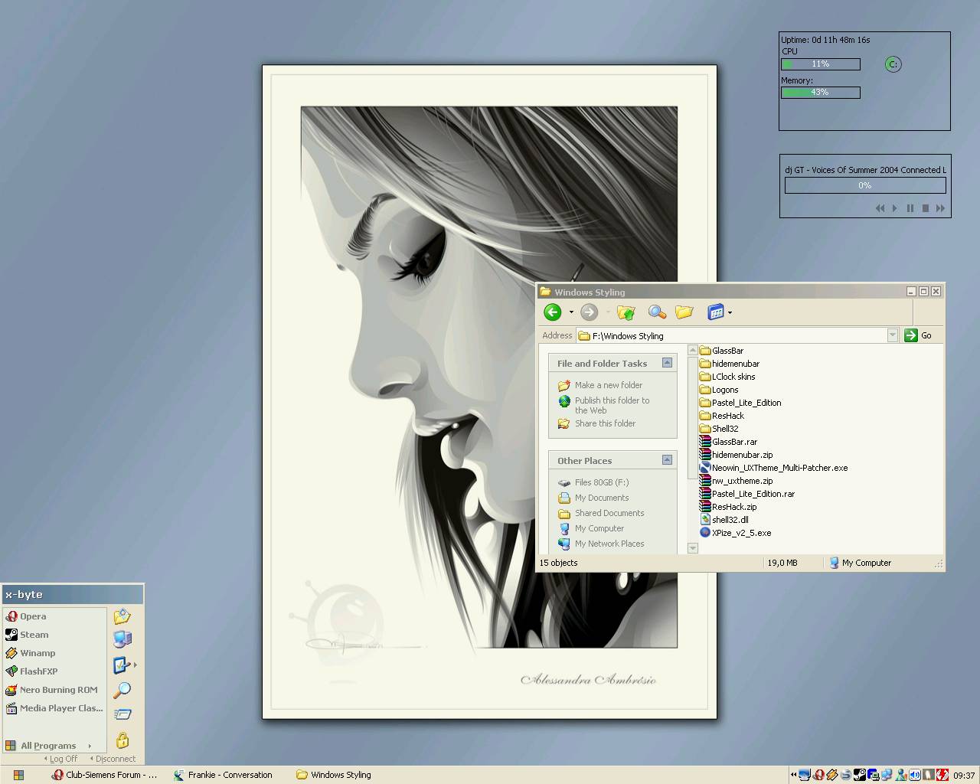Expand the Address bar dropdown

click(892, 335)
